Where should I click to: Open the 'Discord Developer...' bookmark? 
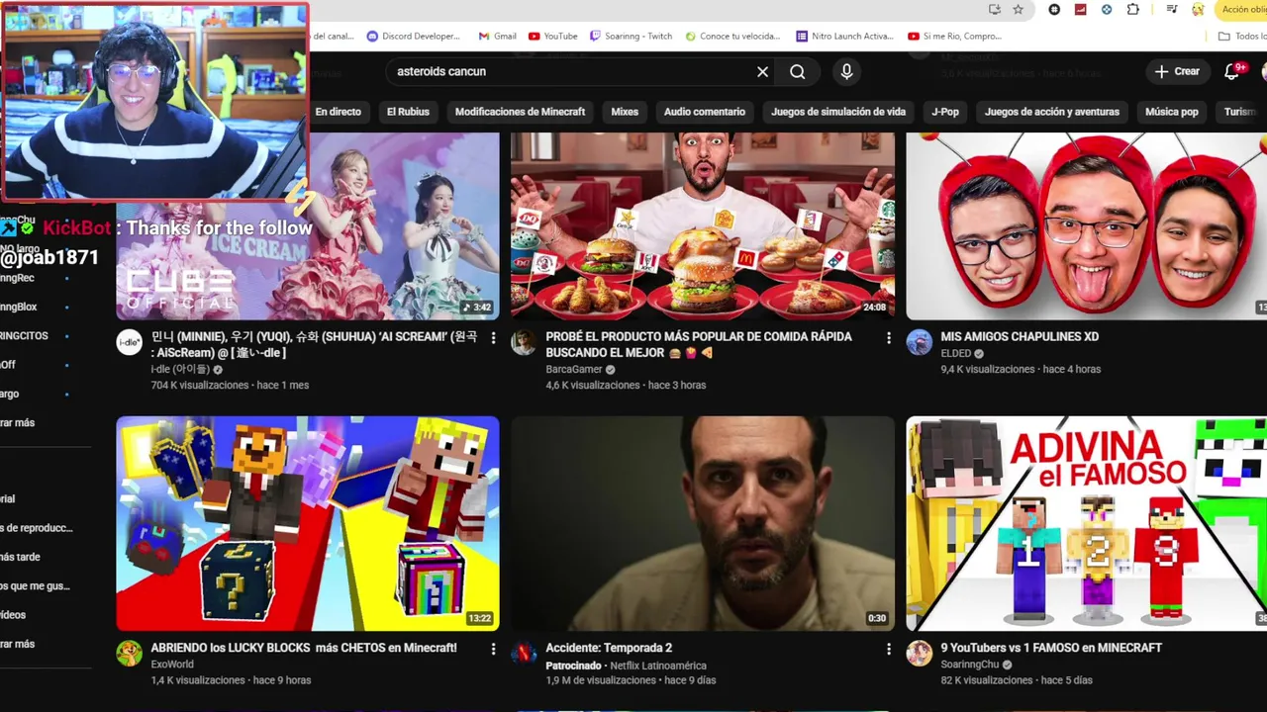point(414,36)
